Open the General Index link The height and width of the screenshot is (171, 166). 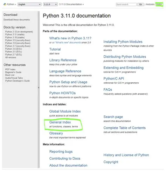pyautogui.click(x=60, y=122)
